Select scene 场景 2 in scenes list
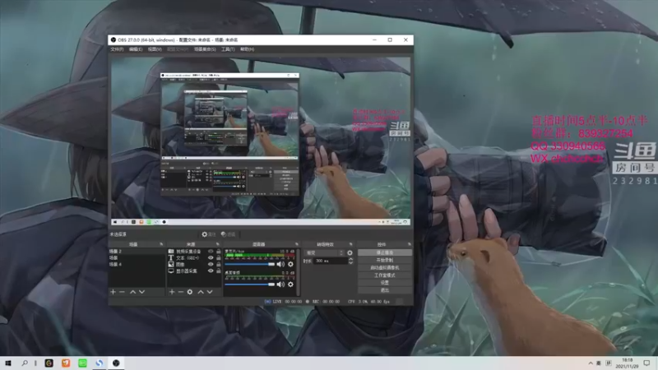 point(137,252)
